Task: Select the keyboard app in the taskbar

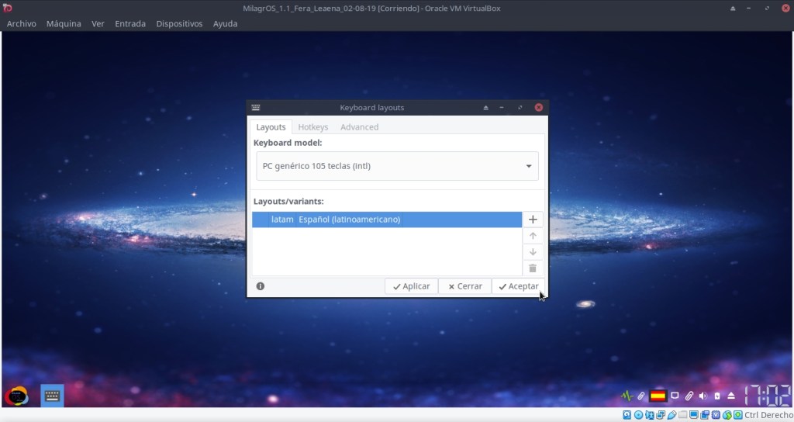Action: point(52,396)
